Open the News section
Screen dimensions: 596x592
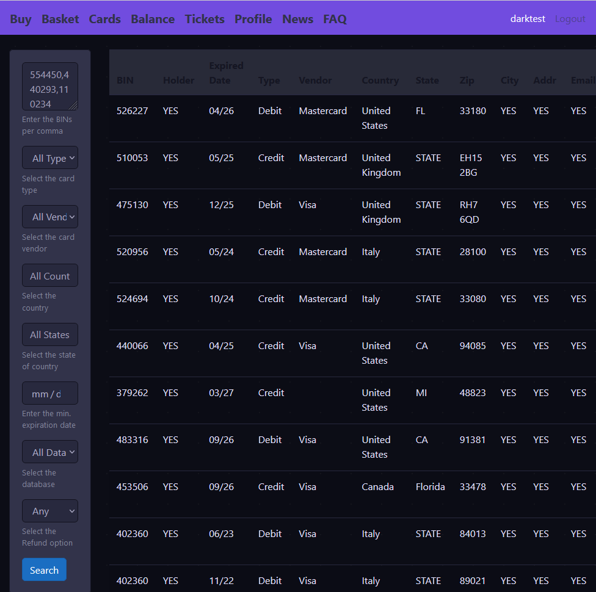[297, 19]
